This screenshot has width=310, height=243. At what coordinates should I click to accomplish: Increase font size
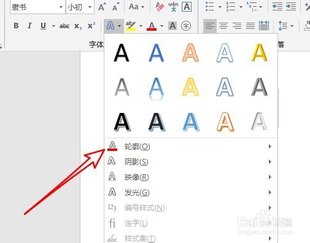[102, 7]
